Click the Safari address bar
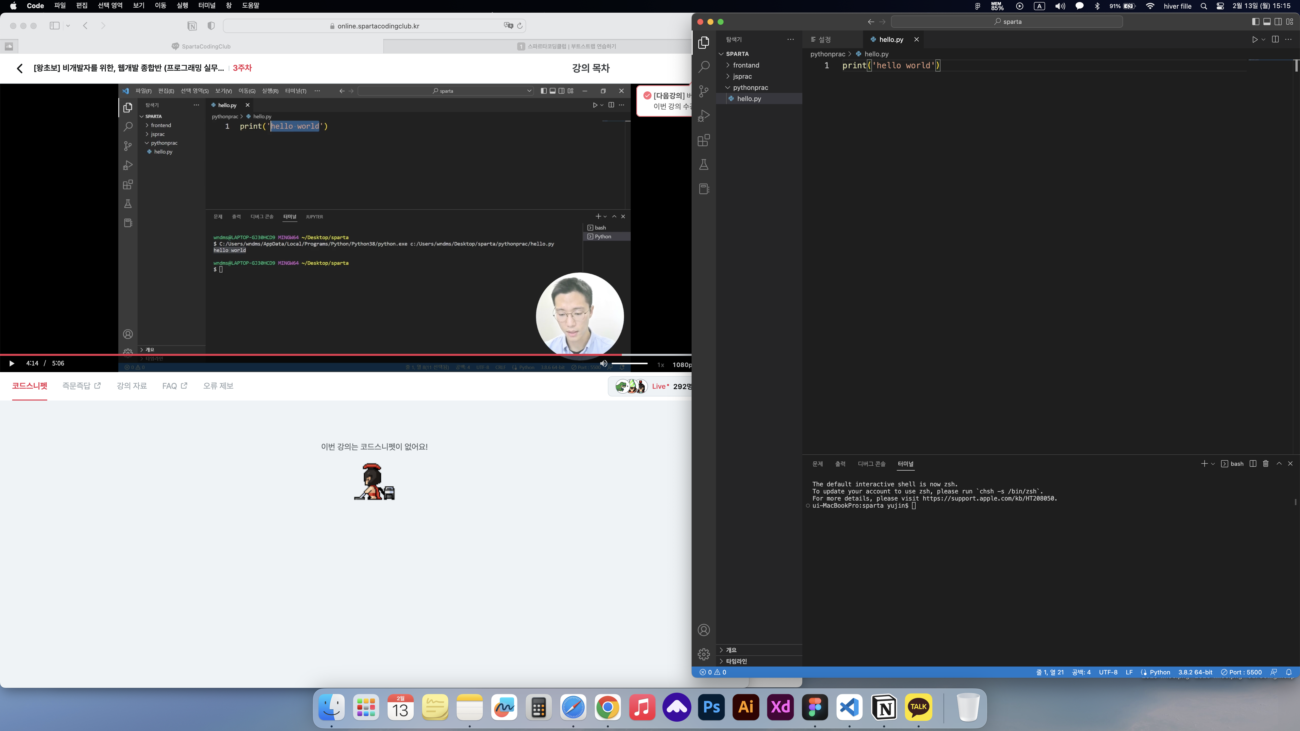 point(375,26)
